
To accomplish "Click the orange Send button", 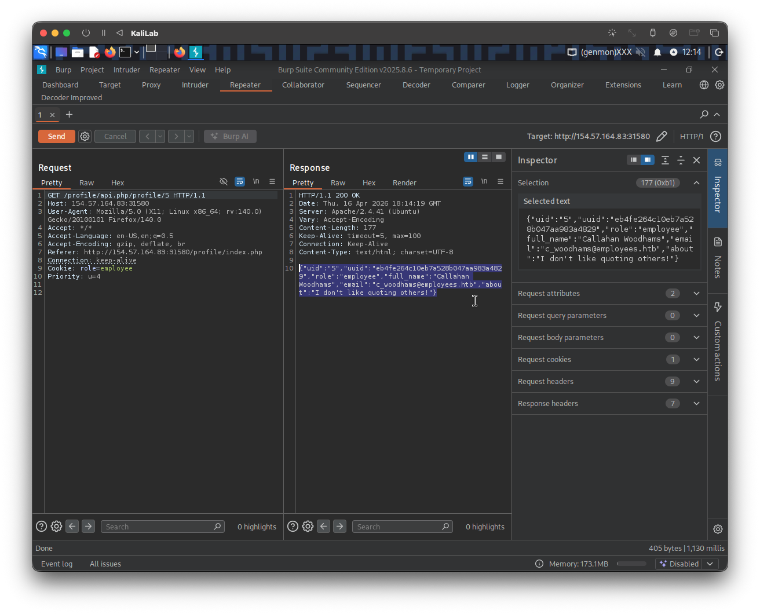I will coord(56,136).
